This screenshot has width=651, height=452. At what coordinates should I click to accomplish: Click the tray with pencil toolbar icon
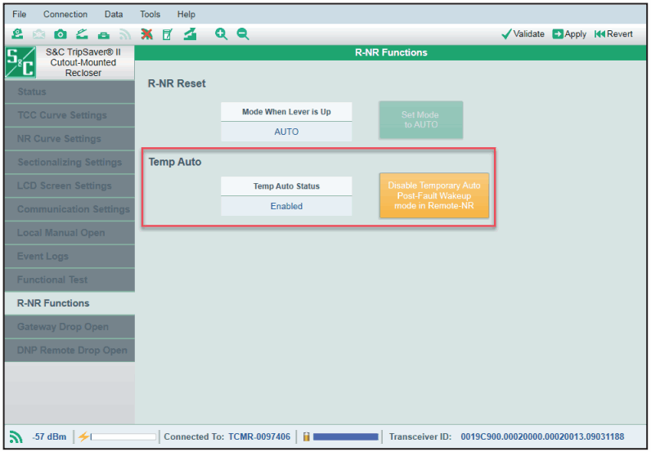pos(83,34)
